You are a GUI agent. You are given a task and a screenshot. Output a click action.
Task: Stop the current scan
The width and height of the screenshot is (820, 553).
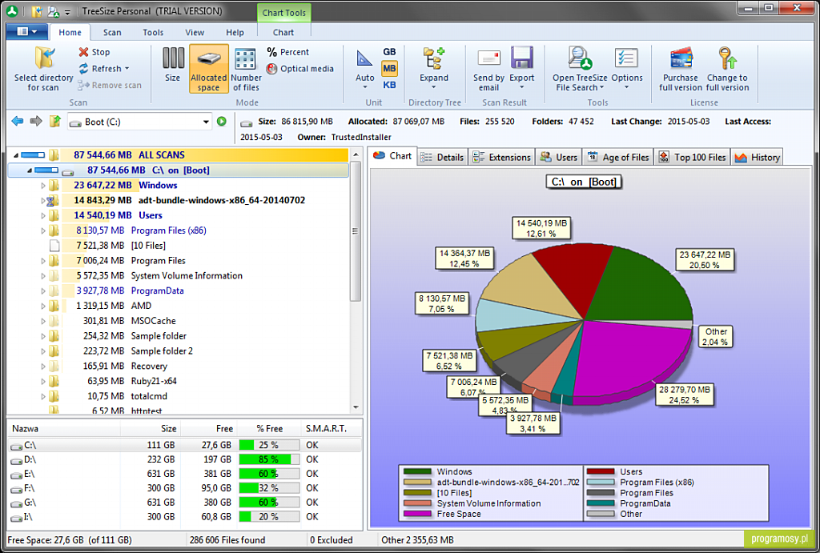(x=94, y=52)
